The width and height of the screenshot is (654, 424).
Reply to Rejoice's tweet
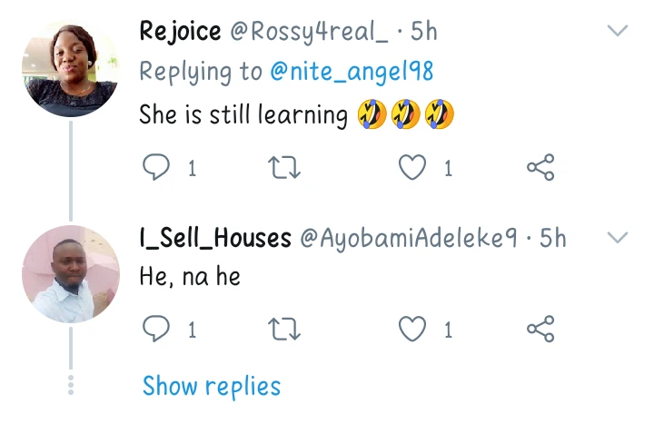pos(156,167)
